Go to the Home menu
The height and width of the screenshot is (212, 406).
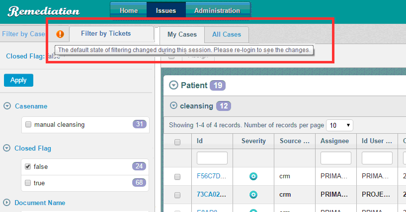pyautogui.click(x=129, y=10)
